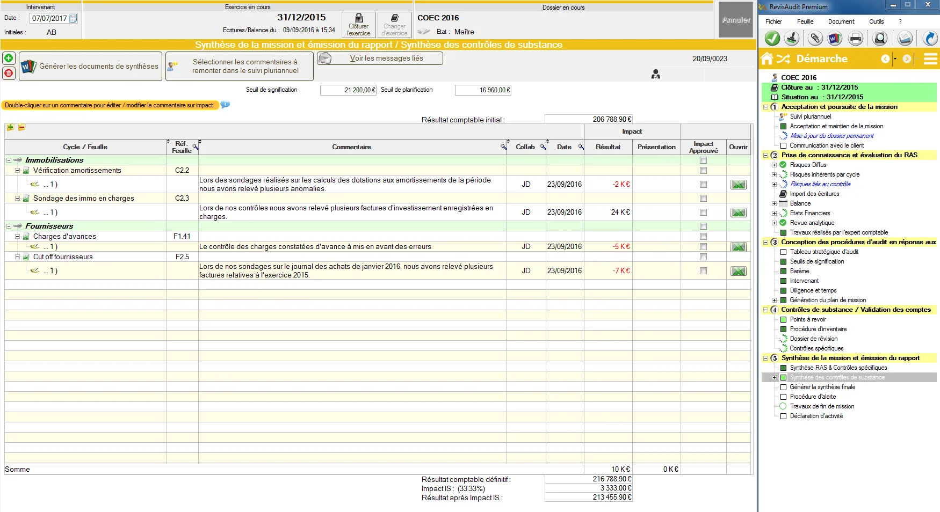Click Générer les documents de synthèses button
The width and height of the screenshot is (940, 512).
point(90,66)
